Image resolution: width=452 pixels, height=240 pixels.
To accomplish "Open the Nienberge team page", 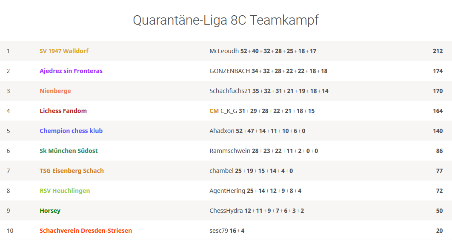I will coord(55,91).
